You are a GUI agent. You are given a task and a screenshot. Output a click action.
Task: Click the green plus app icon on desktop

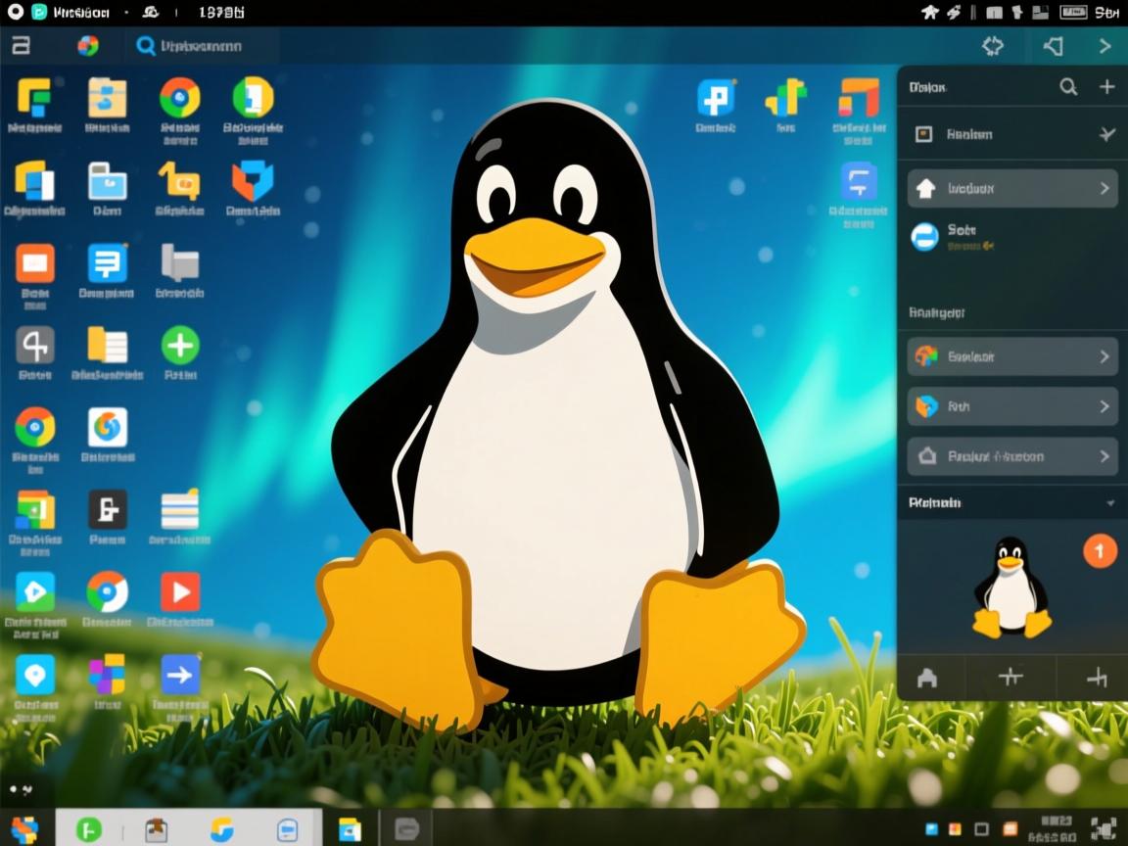click(x=180, y=345)
